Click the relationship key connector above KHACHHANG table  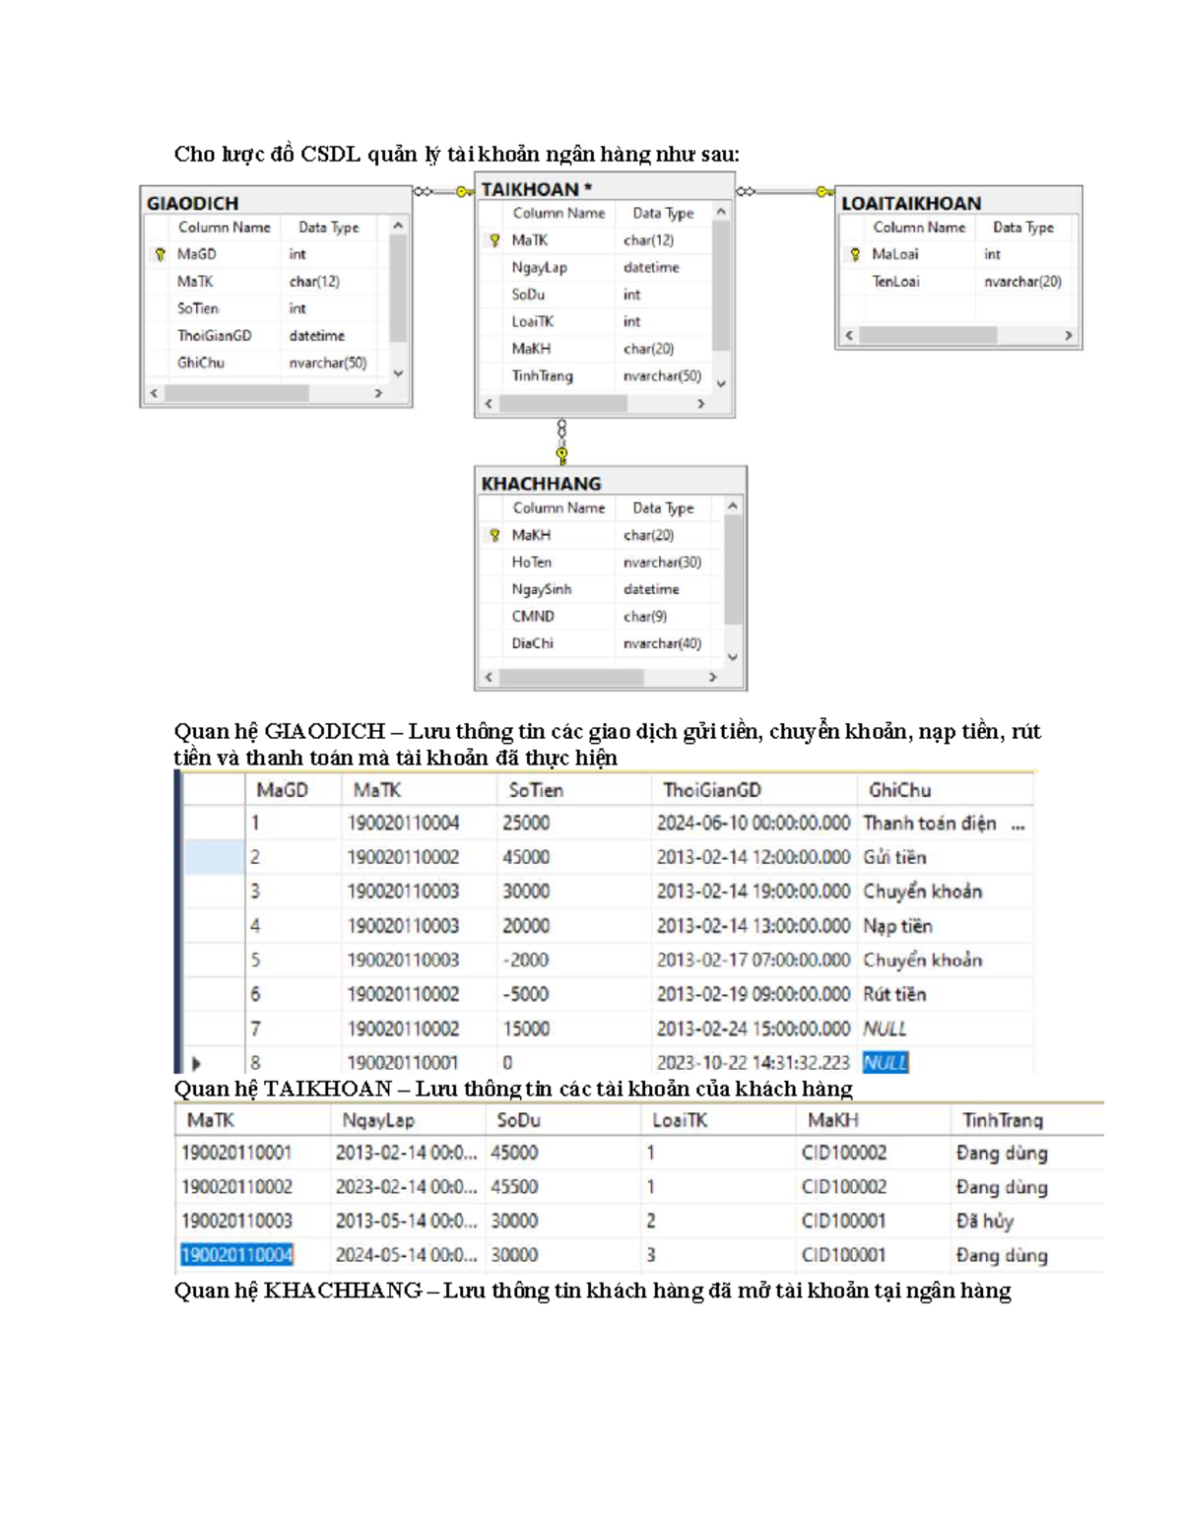pyautogui.click(x=561, y=454)
